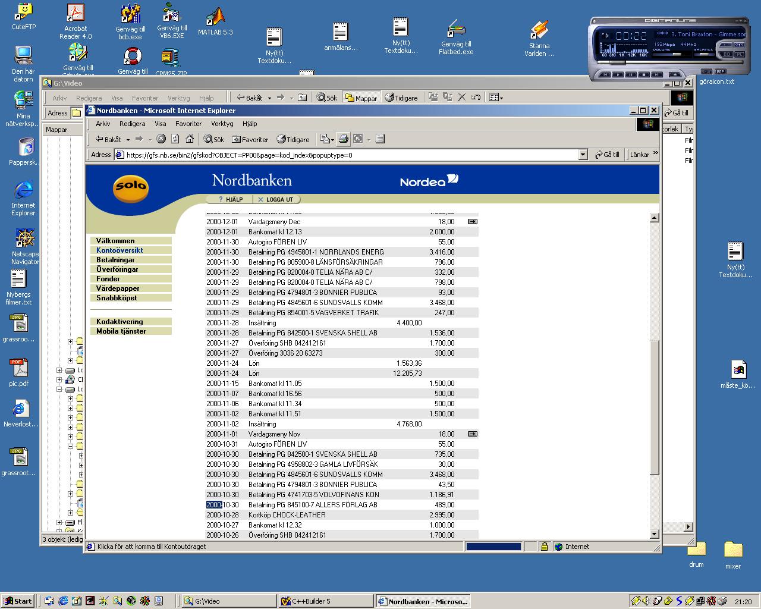Click the Print icon in browser toolbar
This screenshot has height=609, width=761.
343,139
